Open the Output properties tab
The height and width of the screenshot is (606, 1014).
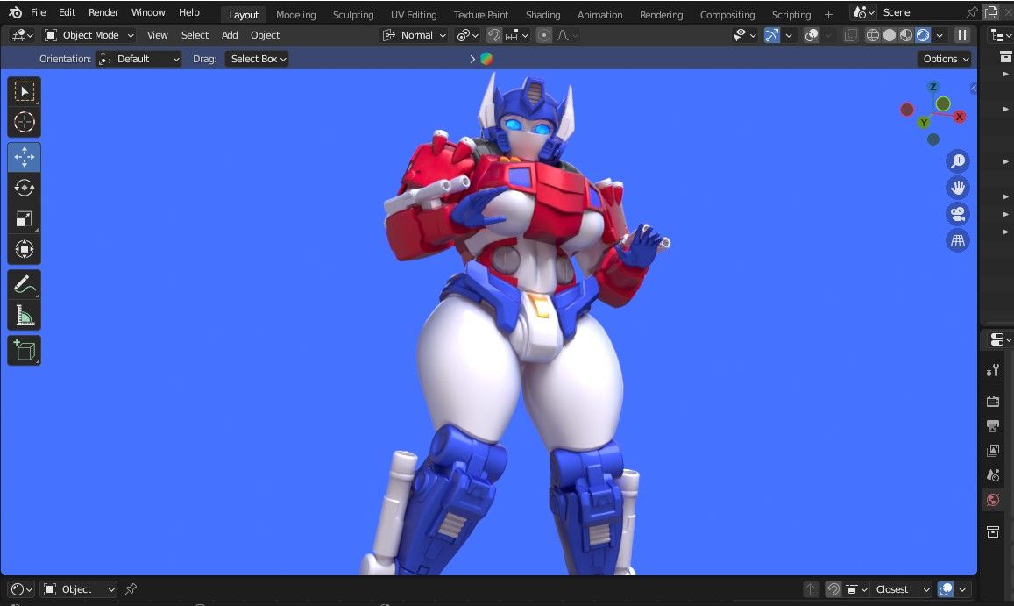click(x=993, y=425)
